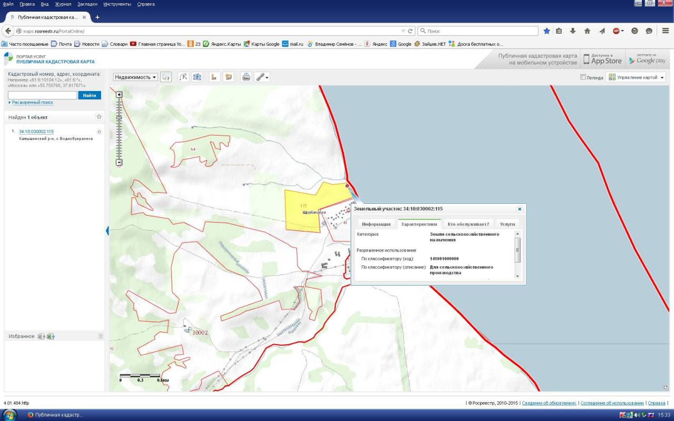
Task: Click the chat smiley toolbar icon
Action: pos(649,31)
